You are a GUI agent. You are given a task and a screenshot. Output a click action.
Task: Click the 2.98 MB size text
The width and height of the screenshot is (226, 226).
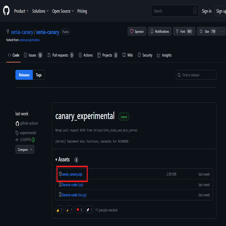tap(171, 174)
